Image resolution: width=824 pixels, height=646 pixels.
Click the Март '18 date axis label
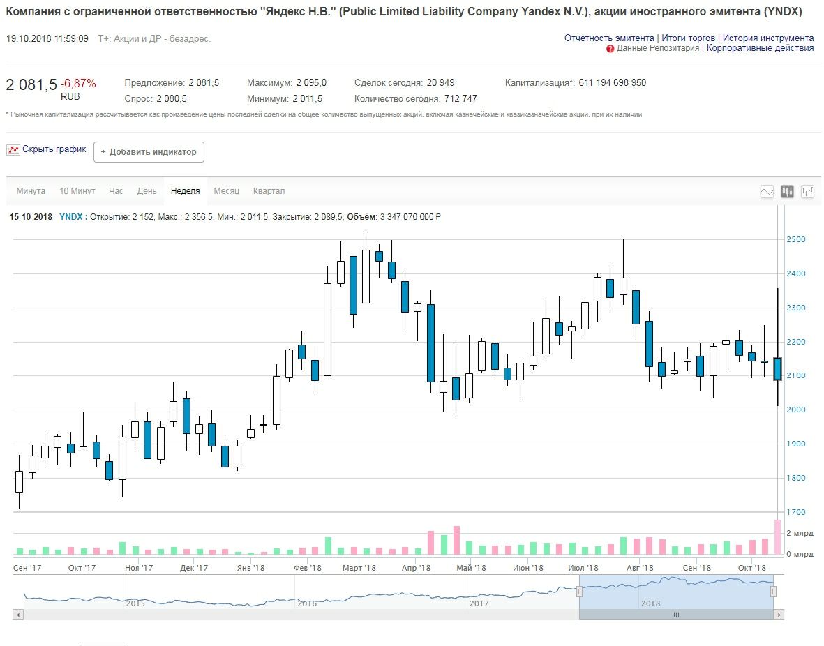359,568
